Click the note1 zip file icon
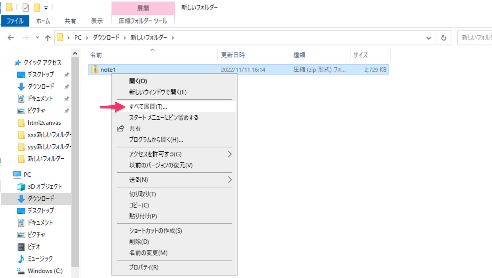The height and width of the screenshot is (278, 492). 95,70
